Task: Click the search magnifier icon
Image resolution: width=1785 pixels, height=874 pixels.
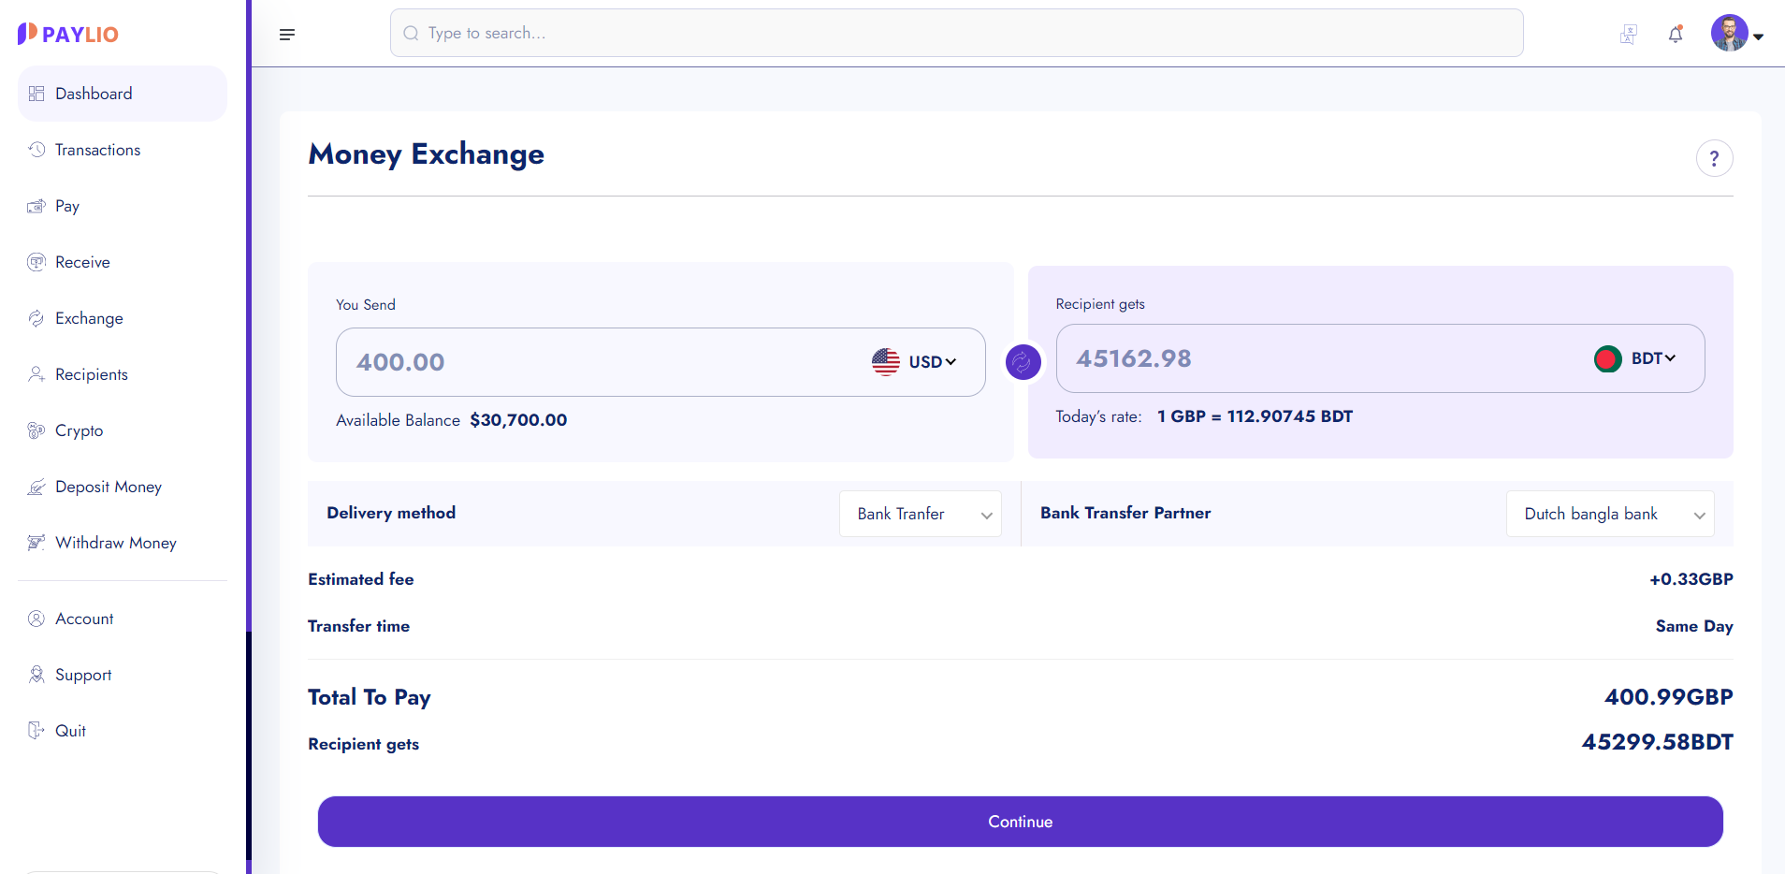Action: click(x=411, y=34)
